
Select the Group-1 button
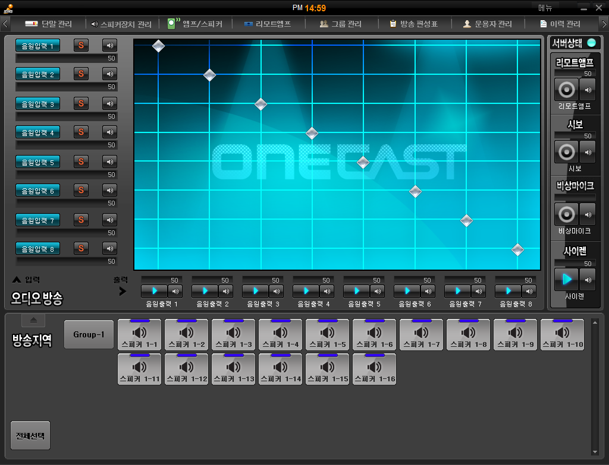[89, 334]
